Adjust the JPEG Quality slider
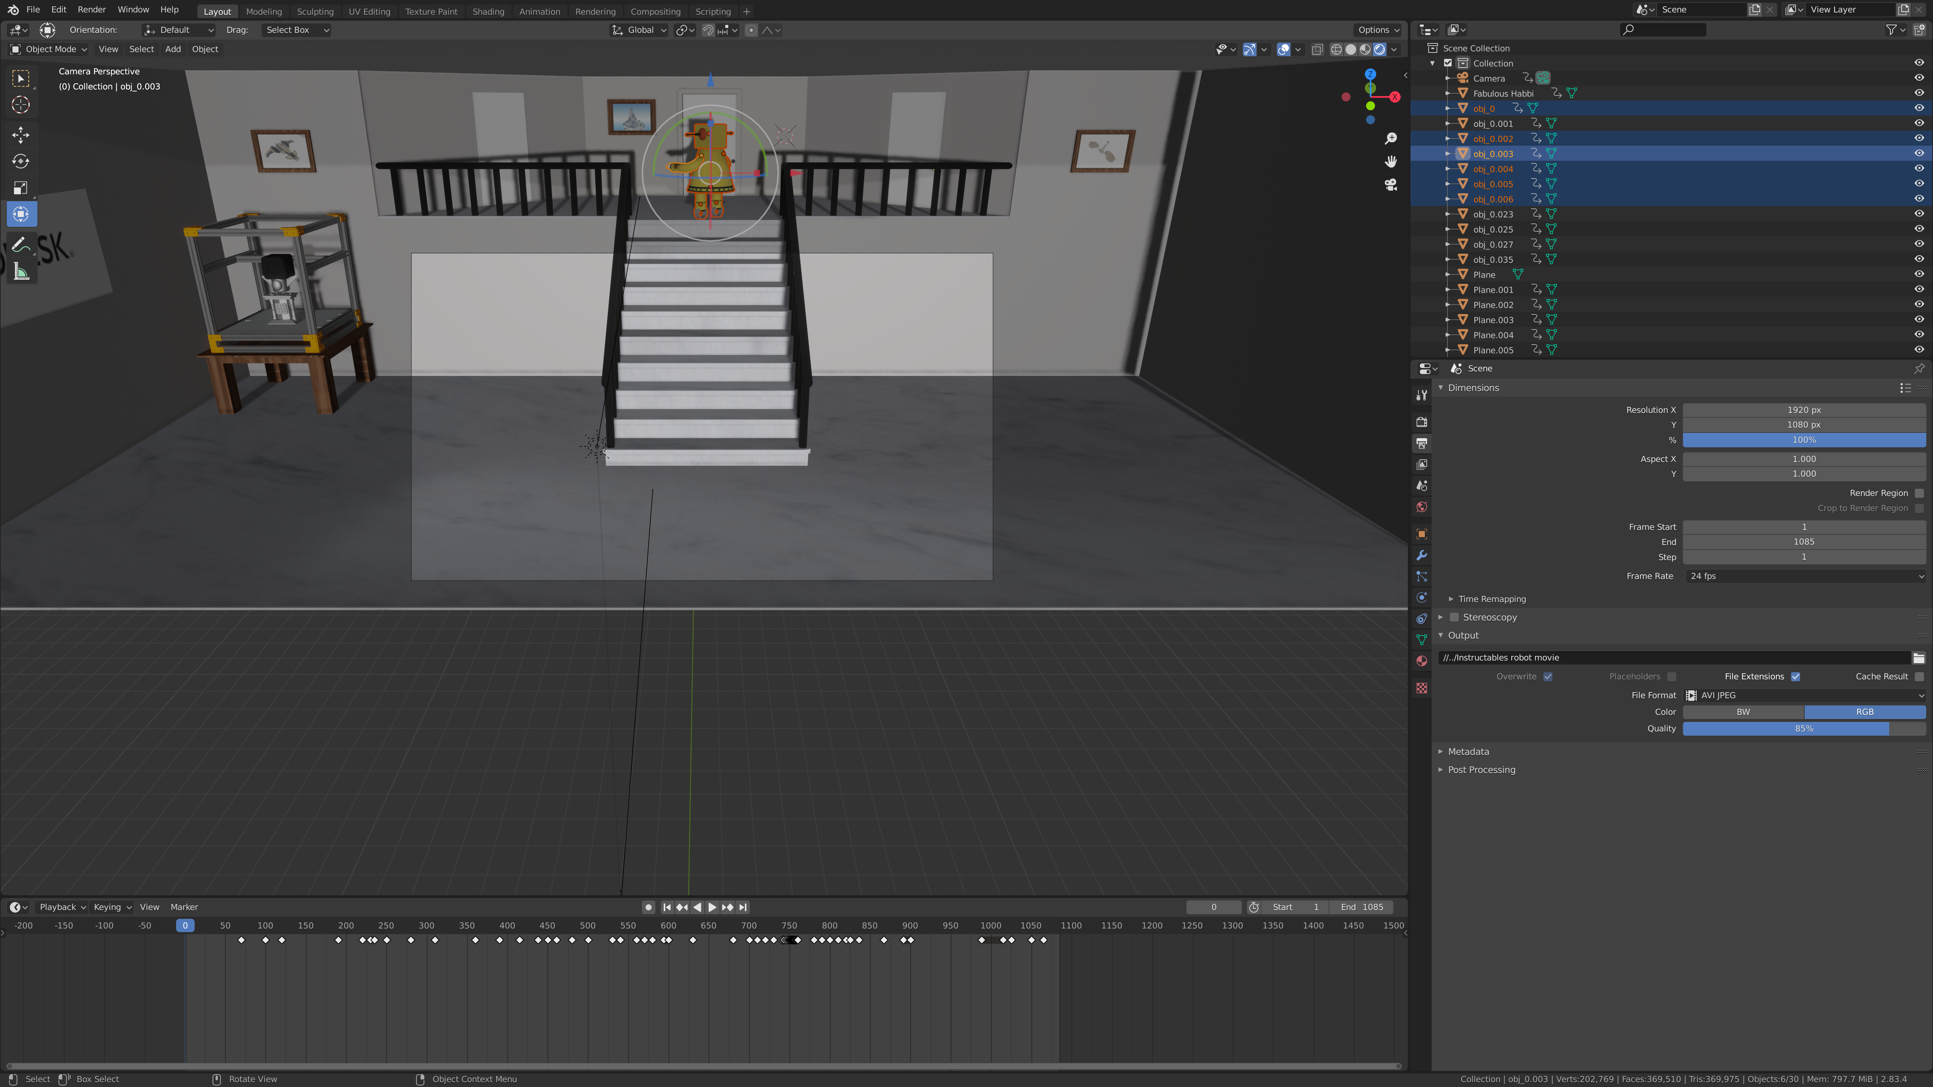 1786,728
